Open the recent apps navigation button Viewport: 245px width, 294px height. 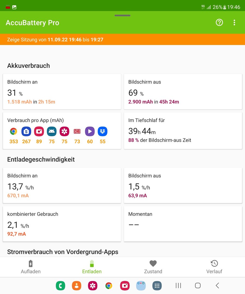pos(178,286)
